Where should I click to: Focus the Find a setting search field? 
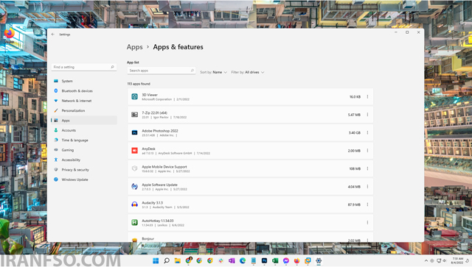pos(84,67)
